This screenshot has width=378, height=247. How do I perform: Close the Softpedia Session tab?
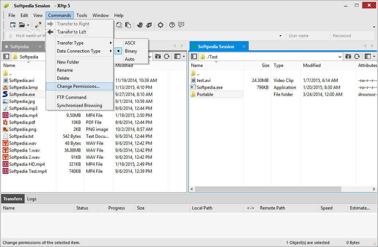click(244, 47)
